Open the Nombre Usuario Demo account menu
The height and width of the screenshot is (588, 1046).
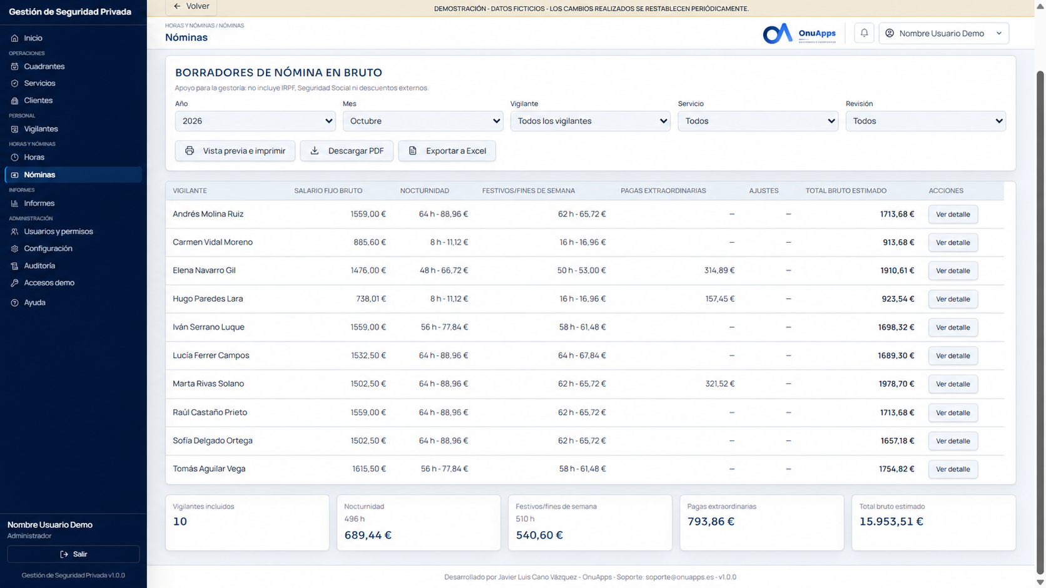944,33
